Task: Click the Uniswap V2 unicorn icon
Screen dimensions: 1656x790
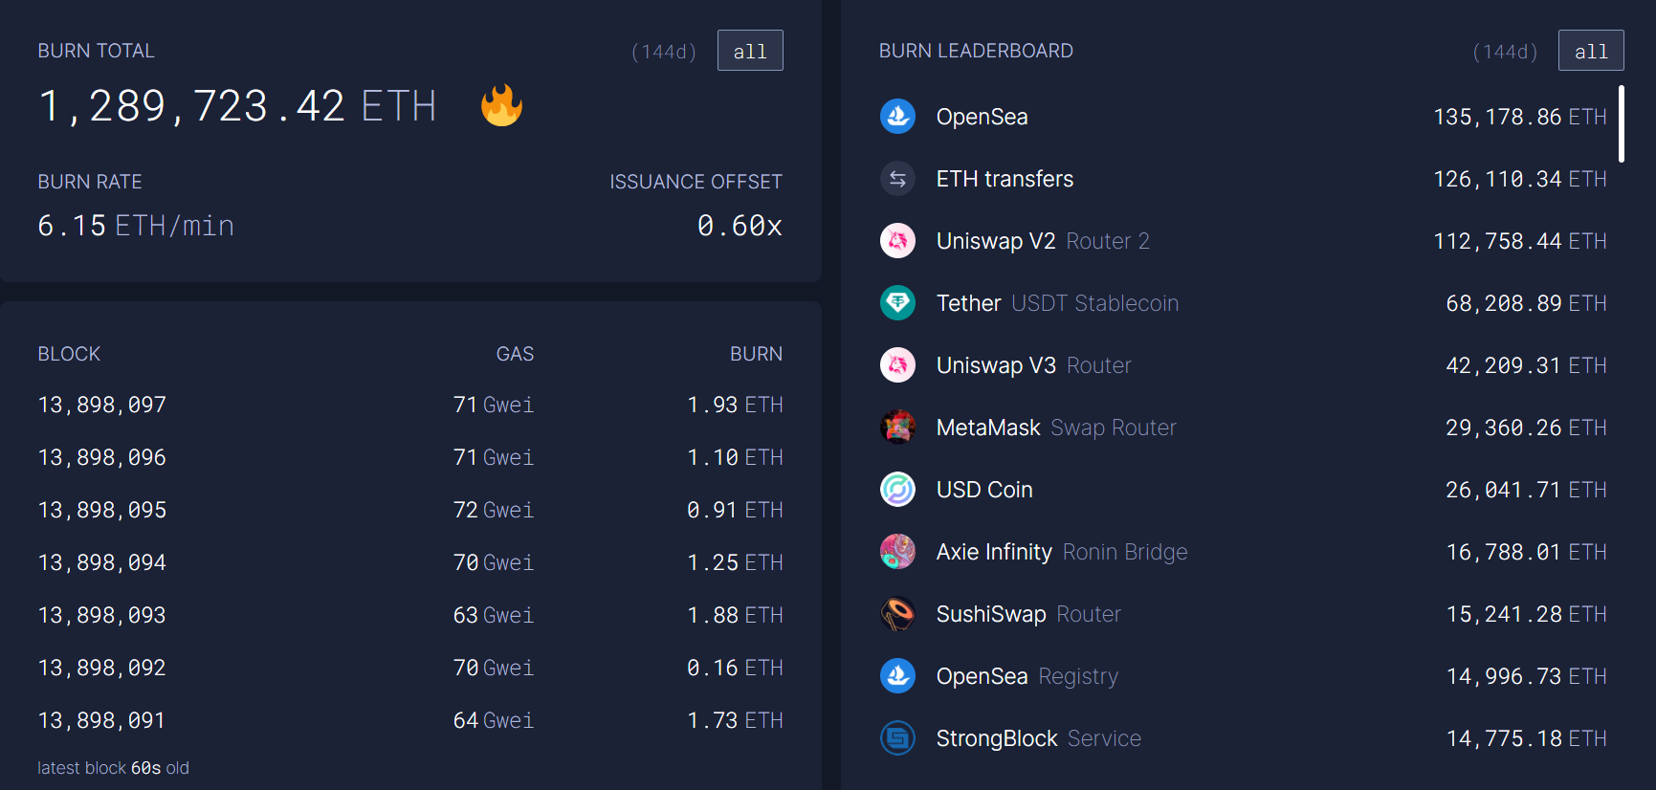Action: click(x=897, y=241)
